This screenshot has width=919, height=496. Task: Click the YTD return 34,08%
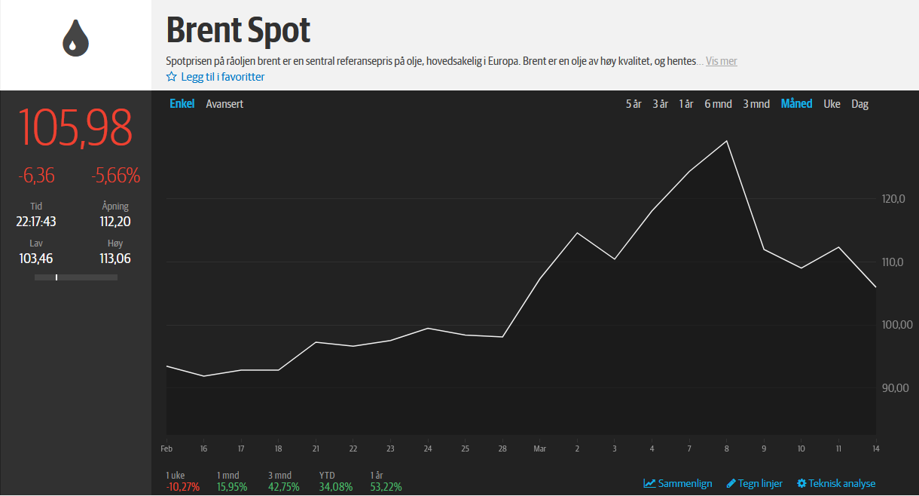click(336, 487)
